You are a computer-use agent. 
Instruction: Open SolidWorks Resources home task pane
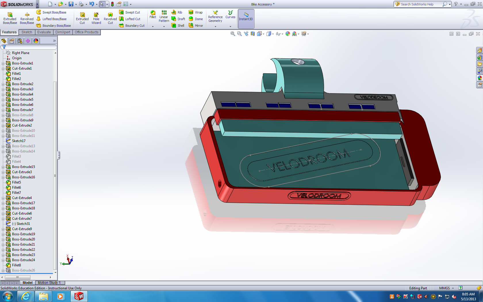[480, 50]
